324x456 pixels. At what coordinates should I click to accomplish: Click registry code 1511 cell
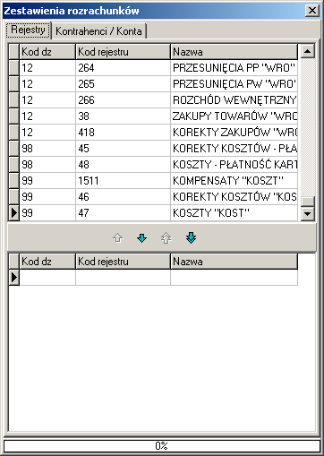pyautogui.click(x=123, y=181)
